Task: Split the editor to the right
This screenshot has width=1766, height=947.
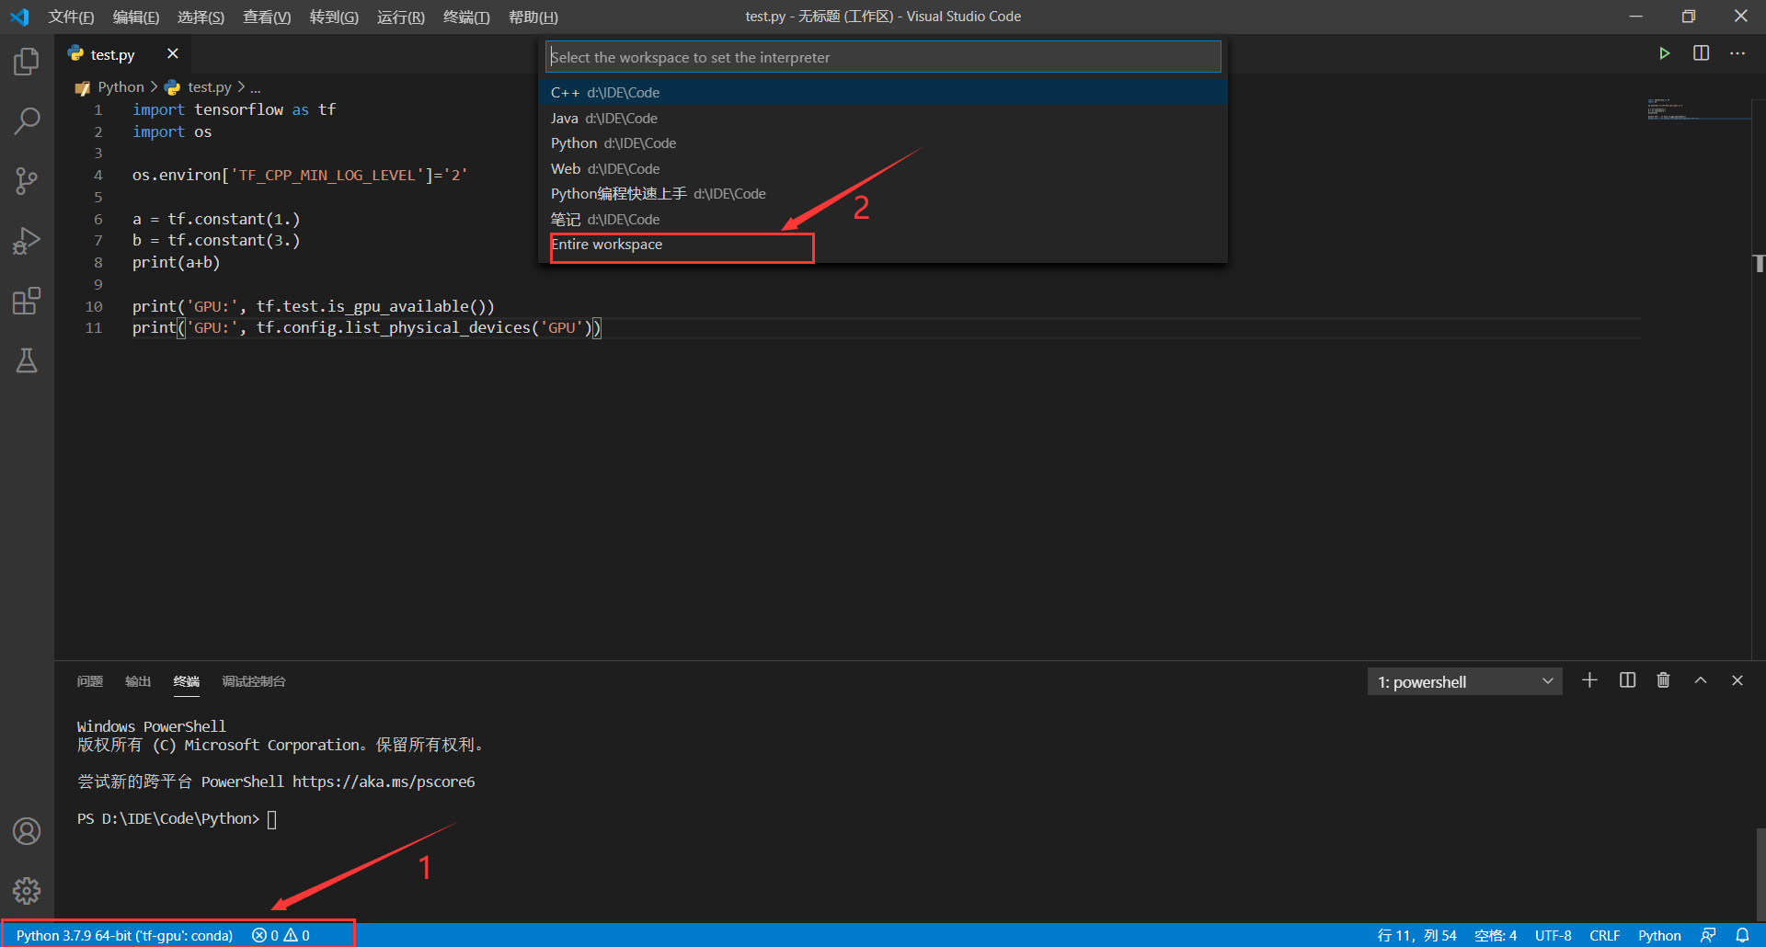Action: click(1701, 53)
